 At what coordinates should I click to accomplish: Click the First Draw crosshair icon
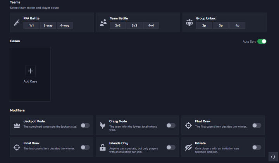coord(188,125)
